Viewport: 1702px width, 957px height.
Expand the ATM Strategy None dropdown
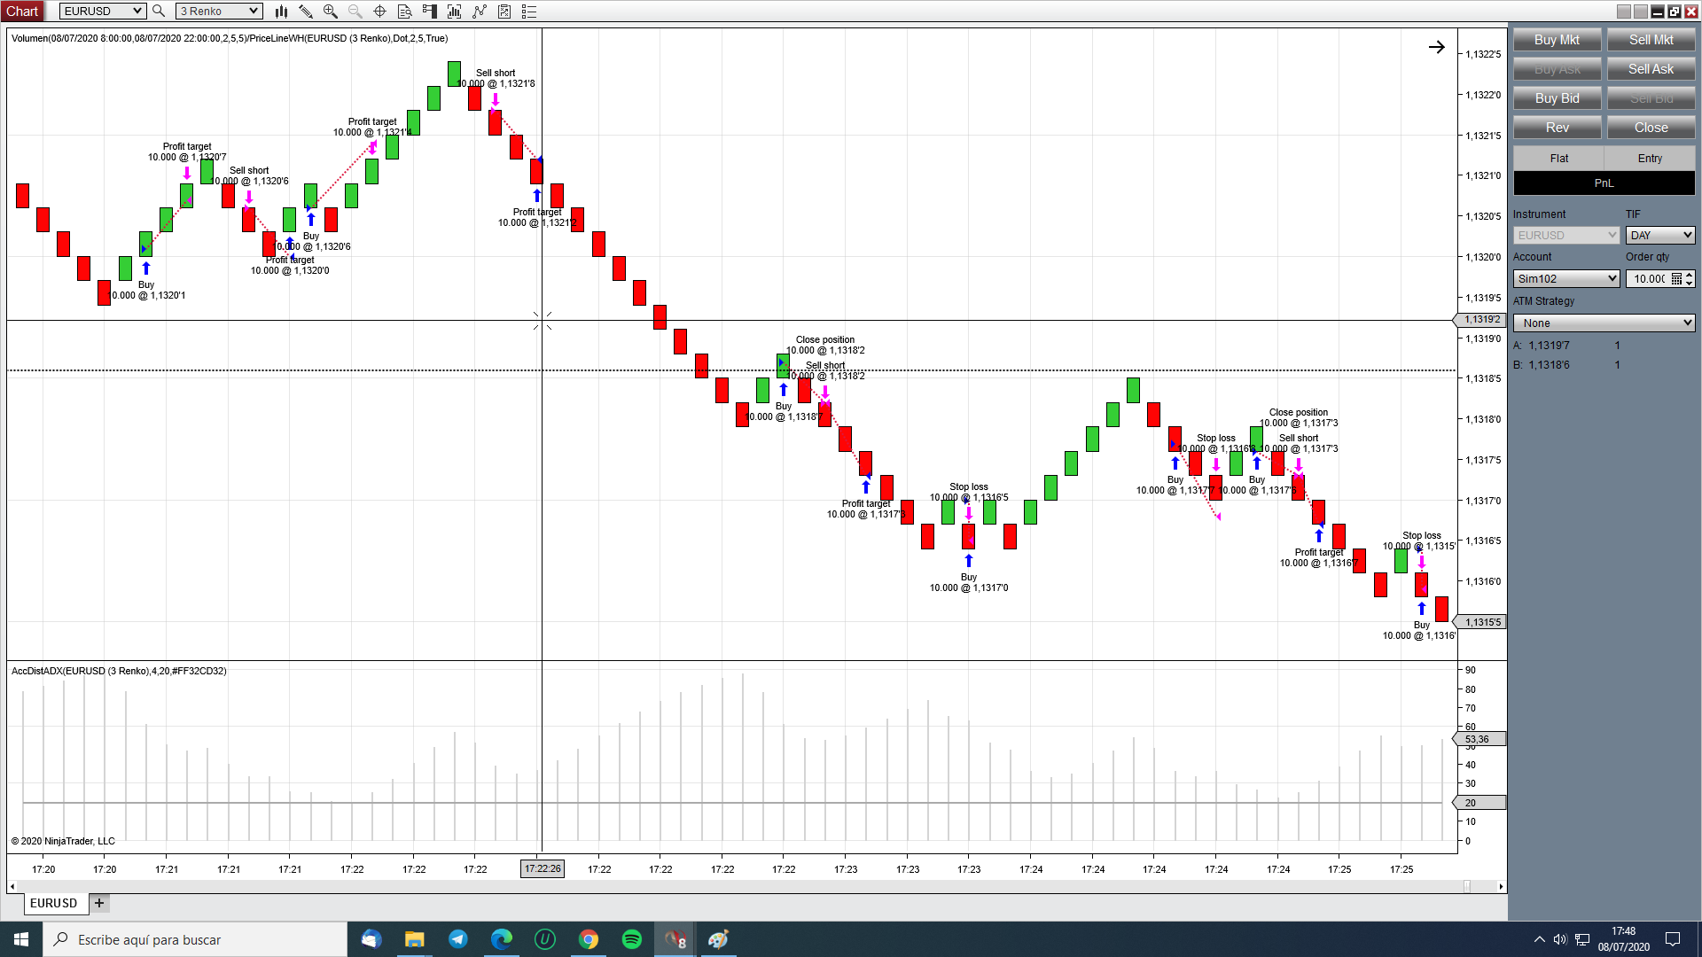pyautogui.click(x=1604, y=323)
